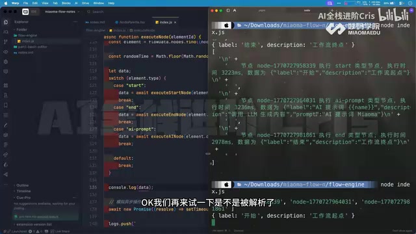Screen dimensions: 416x234
Task: Open the Blocks menu
Action: [x=66, y=3]
